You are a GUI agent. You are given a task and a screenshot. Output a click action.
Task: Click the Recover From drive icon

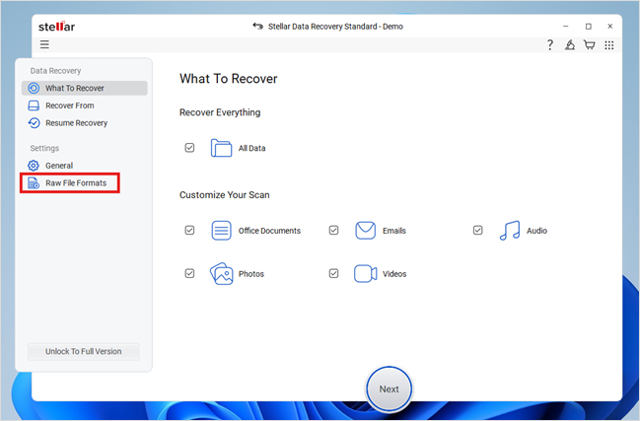click(x=34, y=105)
